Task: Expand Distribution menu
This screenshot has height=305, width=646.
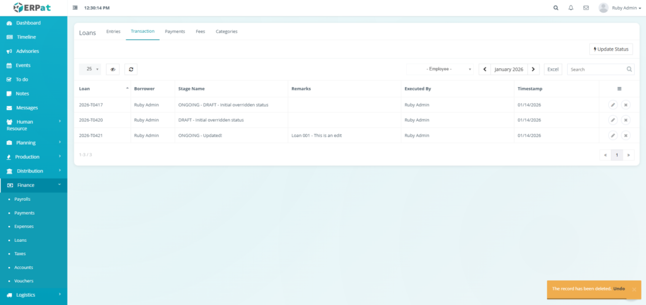Action: click(33, 170)
